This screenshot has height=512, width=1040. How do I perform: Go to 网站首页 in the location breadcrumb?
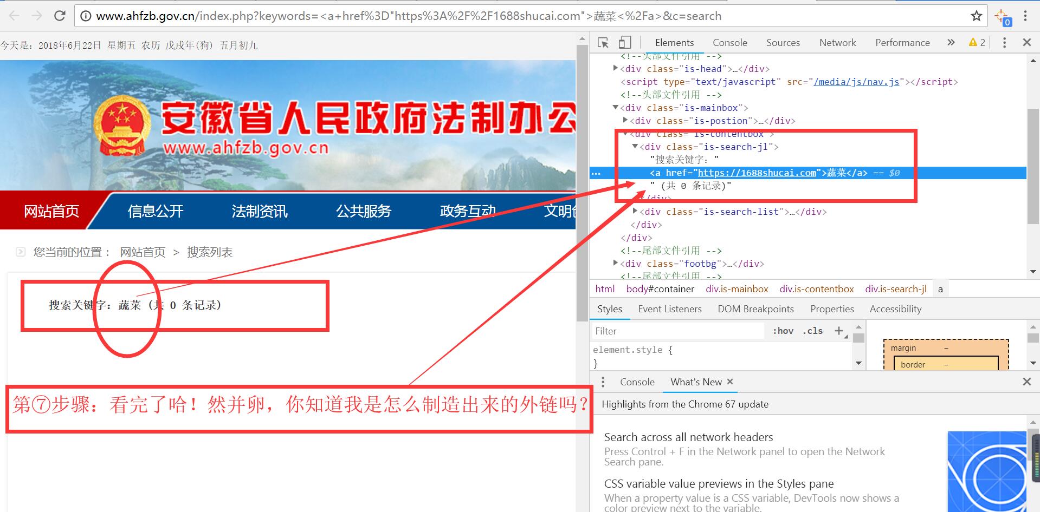point(143,252)
